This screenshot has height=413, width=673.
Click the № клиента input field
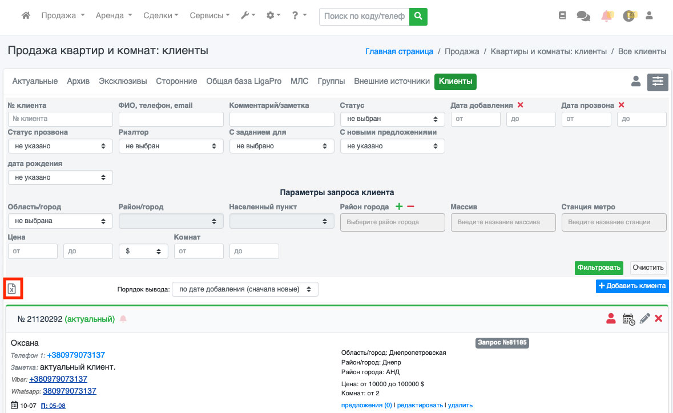pyautogui.click(x=60, y=119)
